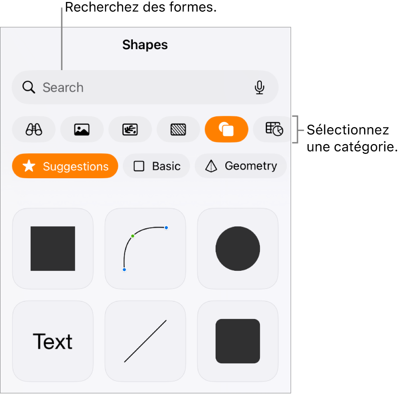Insert the rounded rectangle shape

238,341
